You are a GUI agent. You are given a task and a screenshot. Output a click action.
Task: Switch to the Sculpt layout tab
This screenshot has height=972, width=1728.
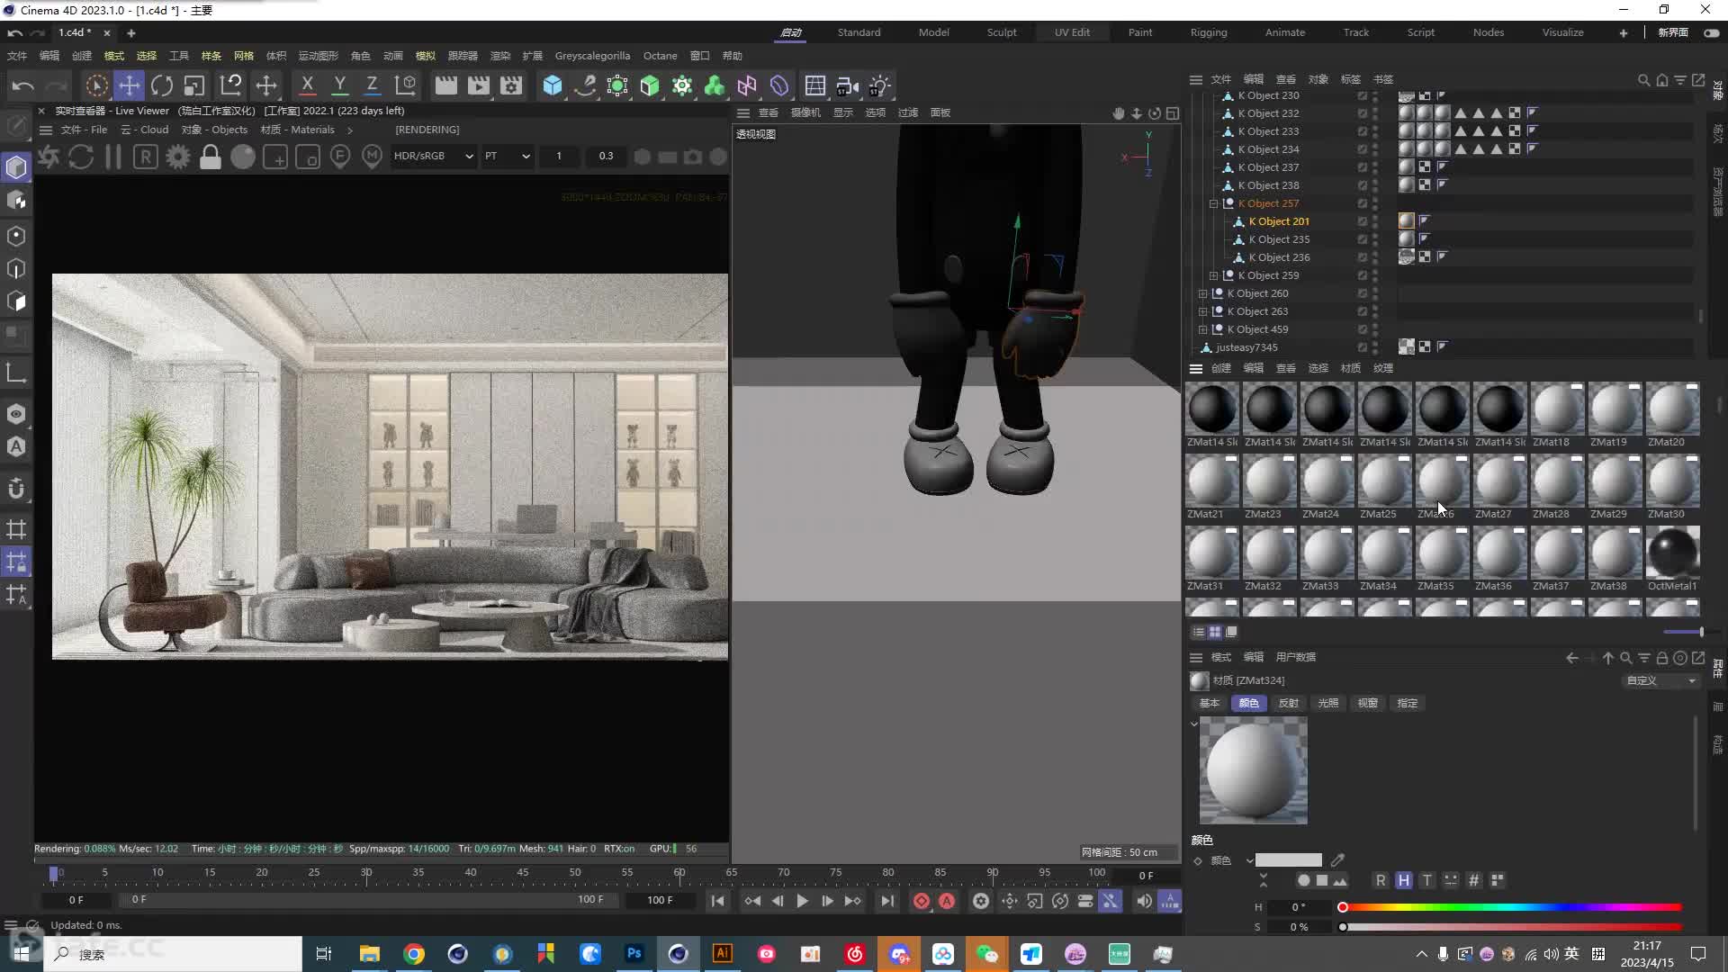coord(1001,32)
